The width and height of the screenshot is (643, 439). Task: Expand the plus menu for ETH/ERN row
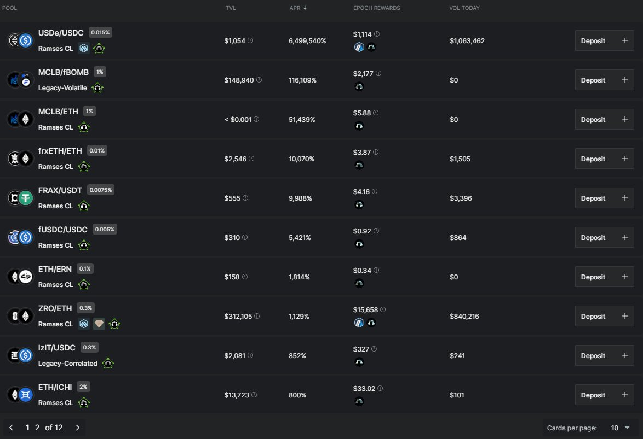624,277
